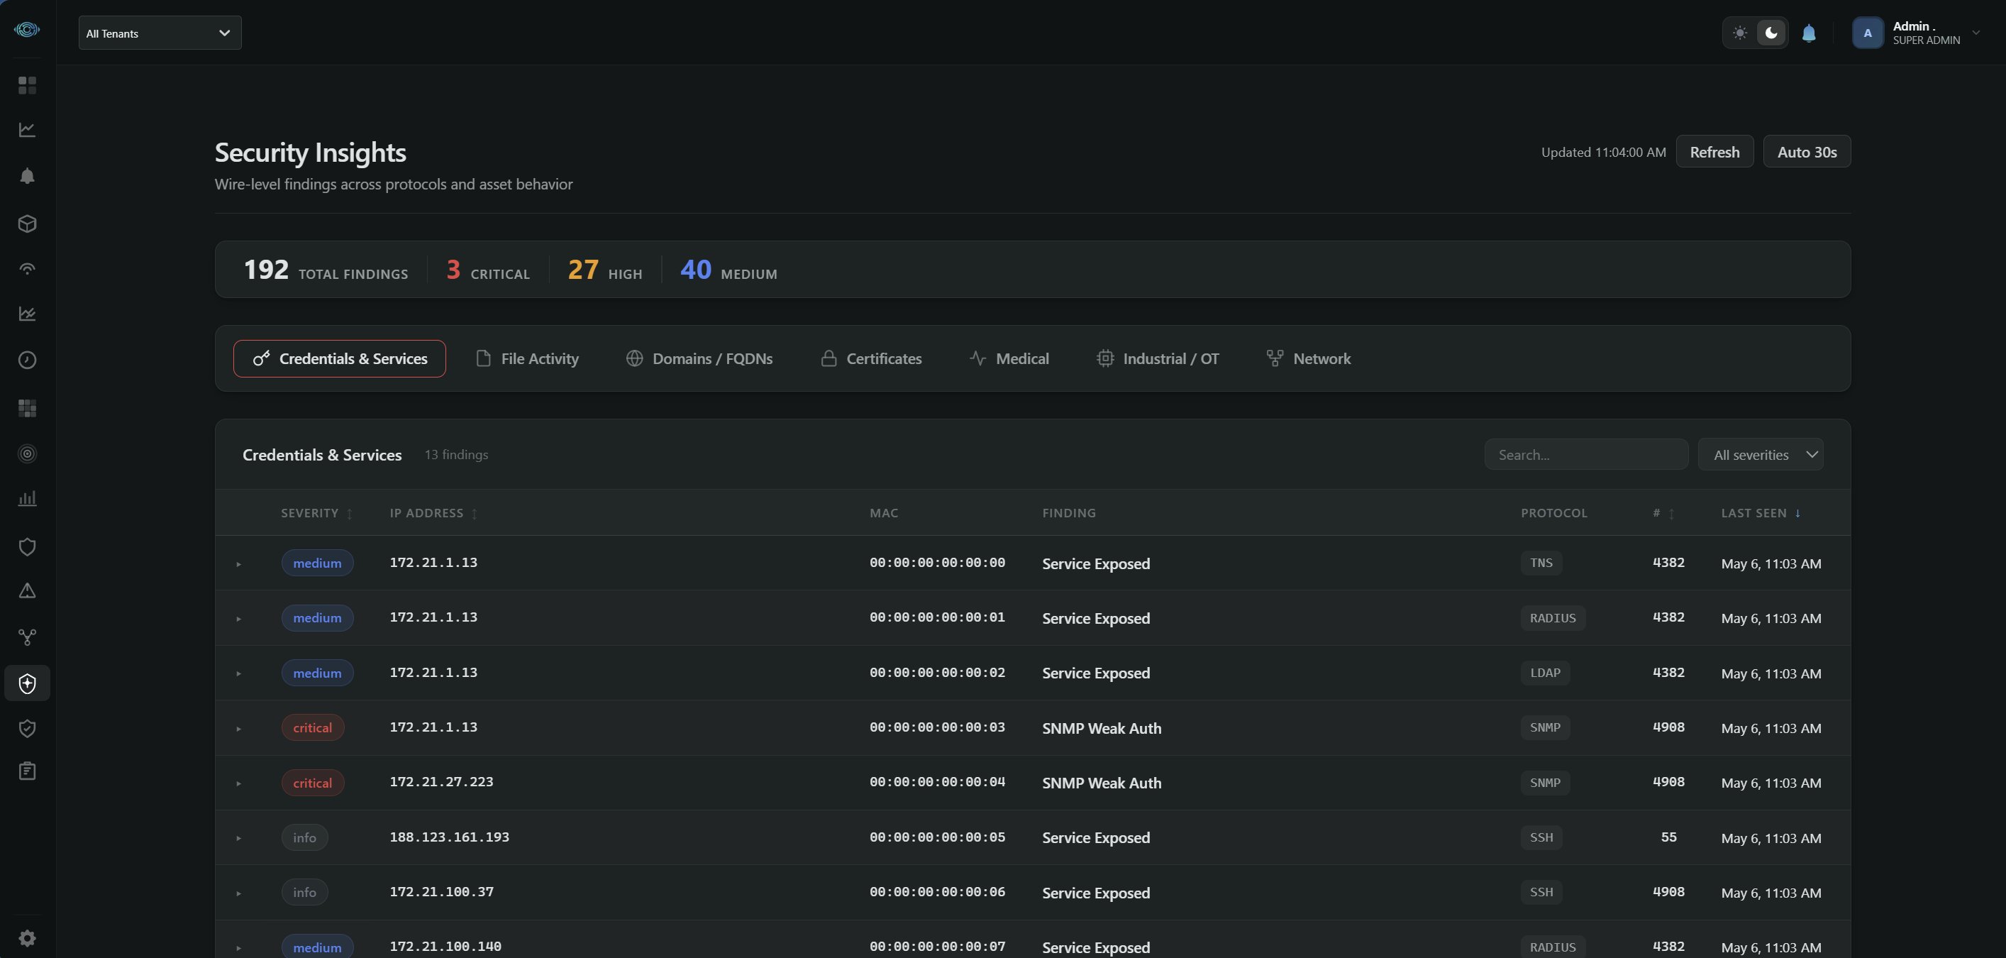The width and height of the screenshot is (2006, 958).
Task: Open the shield checkmark icon in sidebar
Action: pyautogui.click(x=27, y=728)
